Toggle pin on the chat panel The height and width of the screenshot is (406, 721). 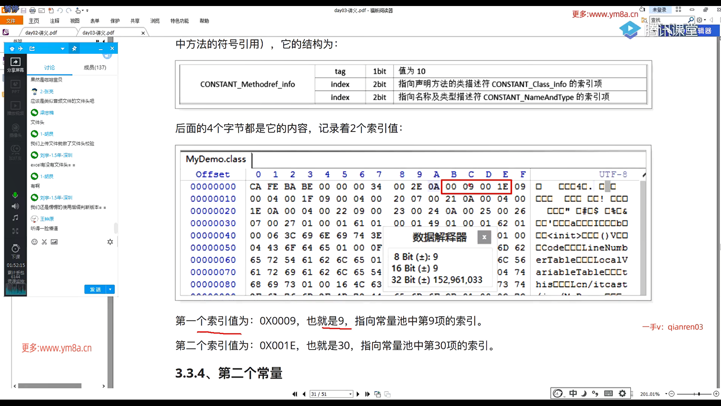[x=74, y=48]
